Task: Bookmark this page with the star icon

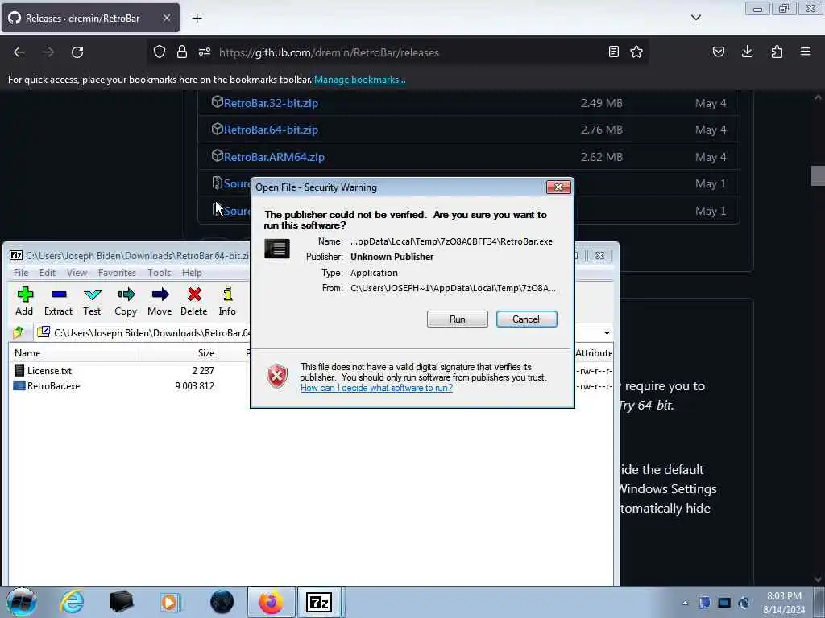Action: [636, 52]
